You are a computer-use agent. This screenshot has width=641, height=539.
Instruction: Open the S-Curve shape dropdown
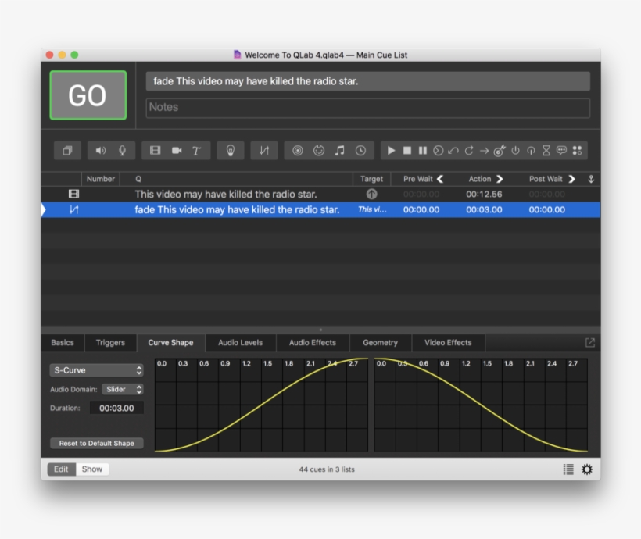[x=95, y=369]
